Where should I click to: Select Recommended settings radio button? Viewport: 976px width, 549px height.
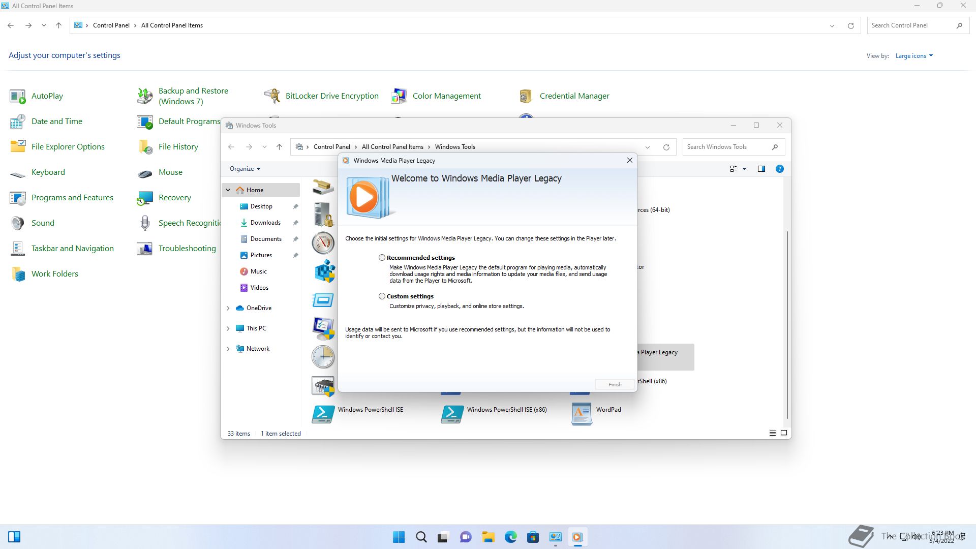382,258
